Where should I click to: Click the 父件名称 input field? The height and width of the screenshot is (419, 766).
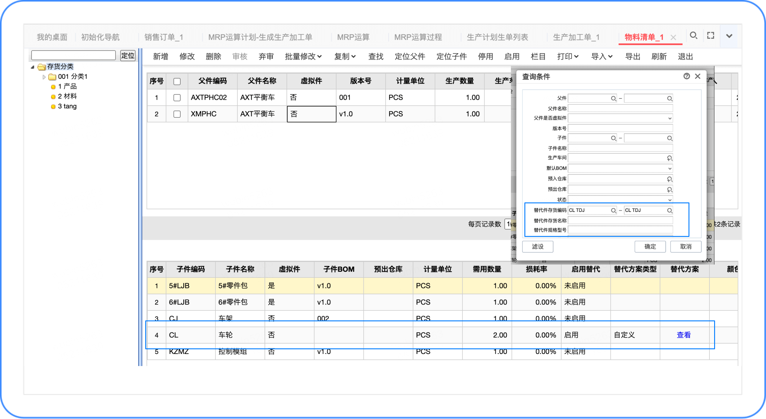tap(620, 108)
